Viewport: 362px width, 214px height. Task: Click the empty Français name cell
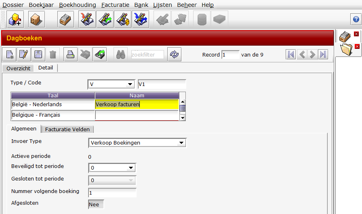click(137, 115)
